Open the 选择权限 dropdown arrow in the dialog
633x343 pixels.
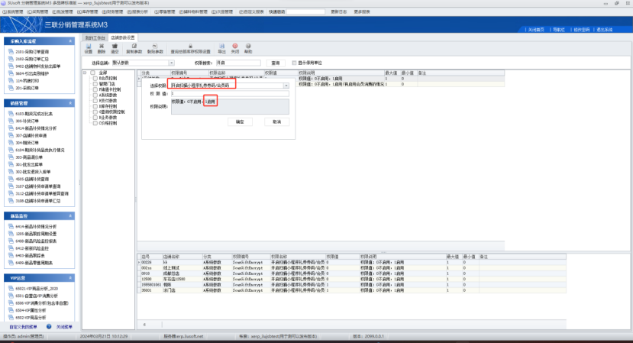coord(286,86)
